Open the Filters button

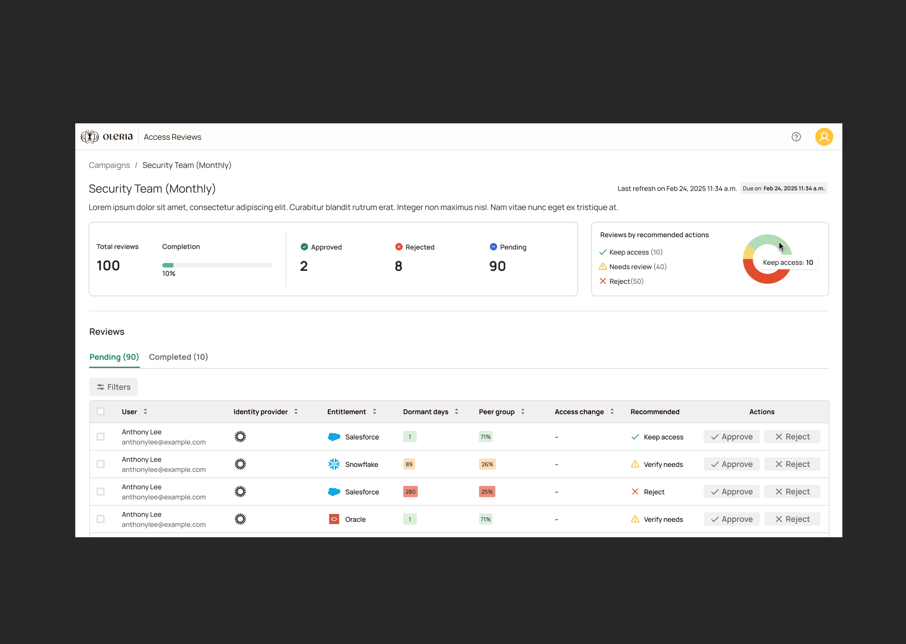click(113, 387)
